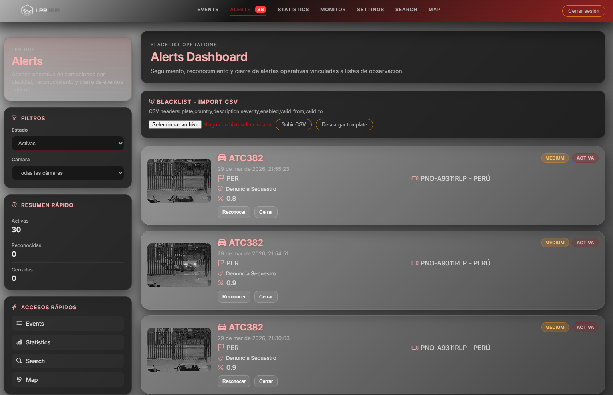This screenshot has width=613, height=395.
Task: Click the camera icon of the 21:54:51 alert
Action: click(x=415, y=263)
